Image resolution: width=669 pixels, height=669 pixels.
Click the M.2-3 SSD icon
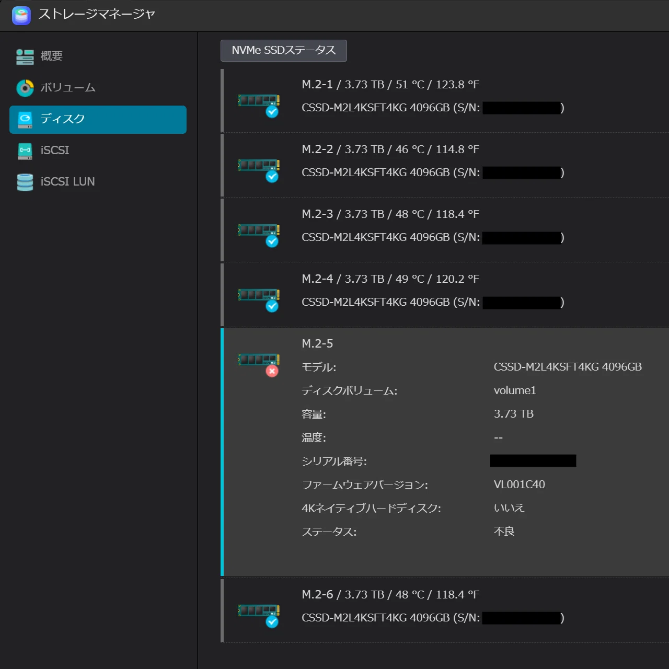point(259,234)
